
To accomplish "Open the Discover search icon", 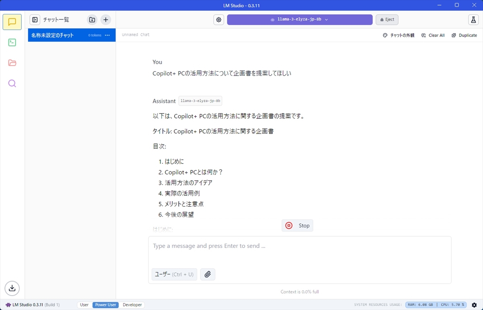I will pos(12,83).
